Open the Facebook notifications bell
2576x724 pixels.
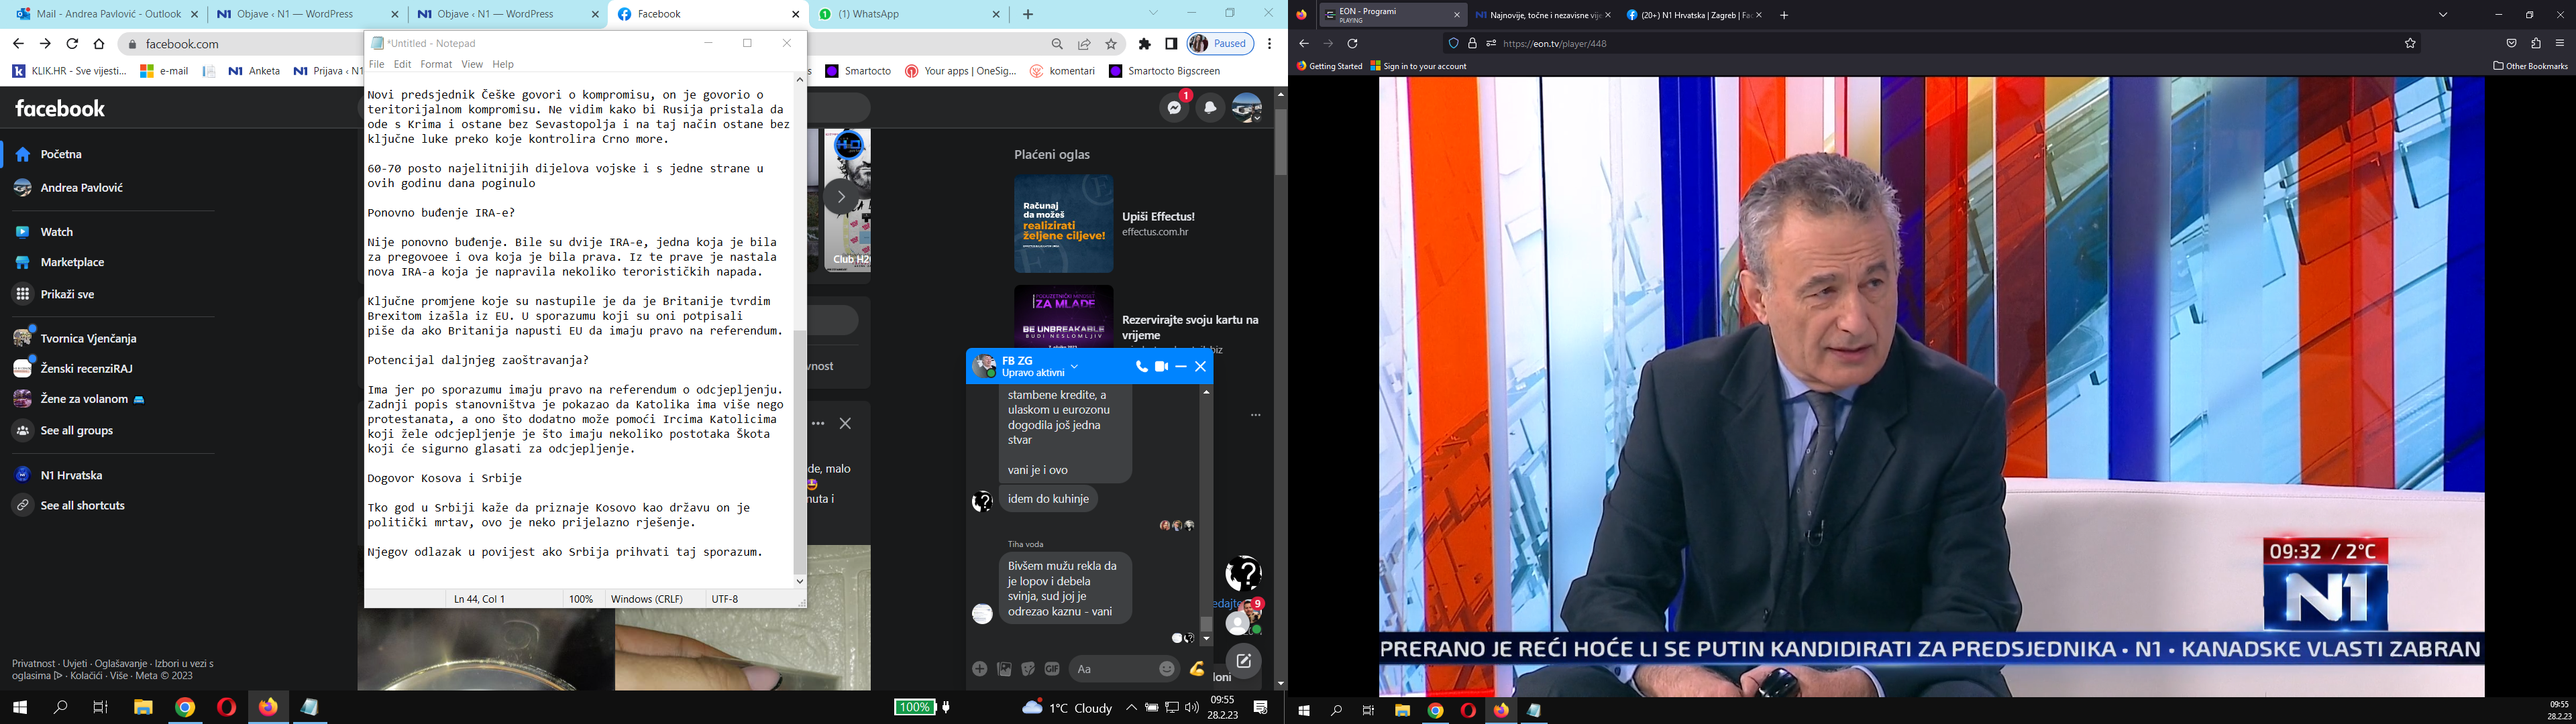(x=1210, y=107)
